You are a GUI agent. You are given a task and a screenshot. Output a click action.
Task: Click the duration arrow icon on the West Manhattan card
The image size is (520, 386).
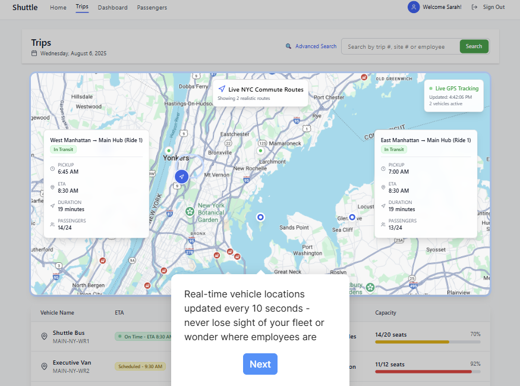point(52,206)
